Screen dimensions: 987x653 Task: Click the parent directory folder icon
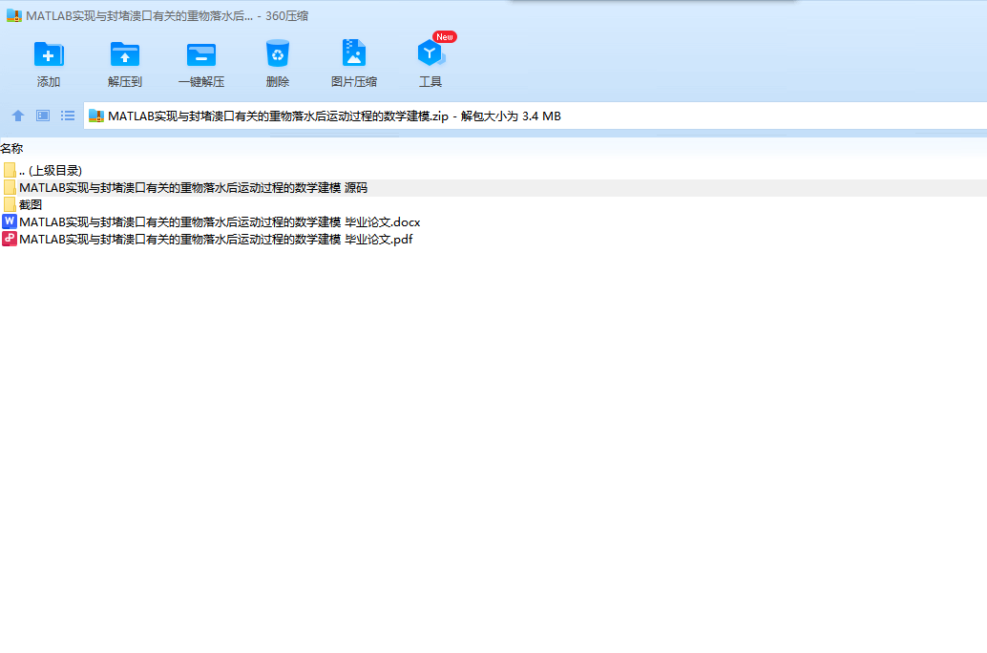point(10,171)
